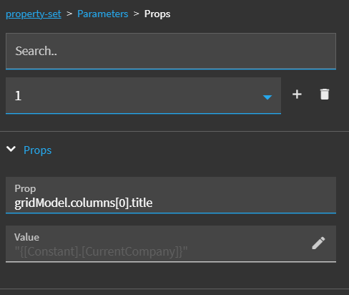The image size is (349, 295).
Task: Select the Props breadcrumb text
Action: [157, 14]
